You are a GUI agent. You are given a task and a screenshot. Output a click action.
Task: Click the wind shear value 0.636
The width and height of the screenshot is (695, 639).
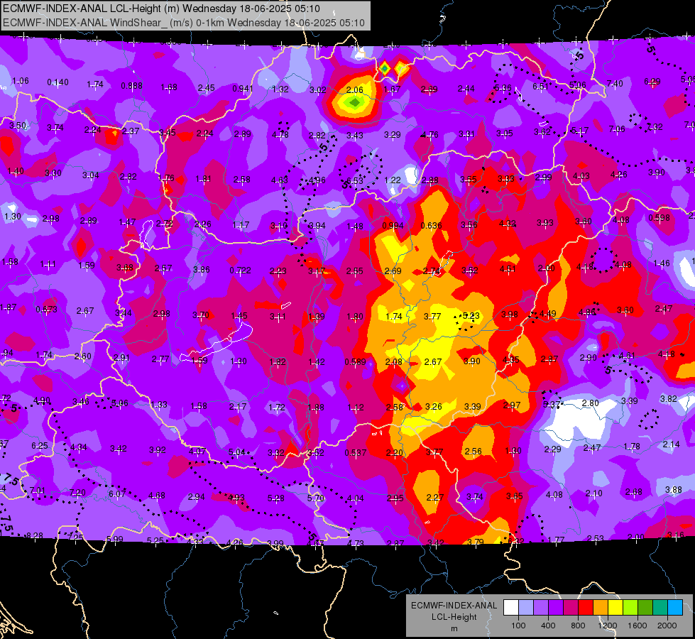(x=432, y=225)
